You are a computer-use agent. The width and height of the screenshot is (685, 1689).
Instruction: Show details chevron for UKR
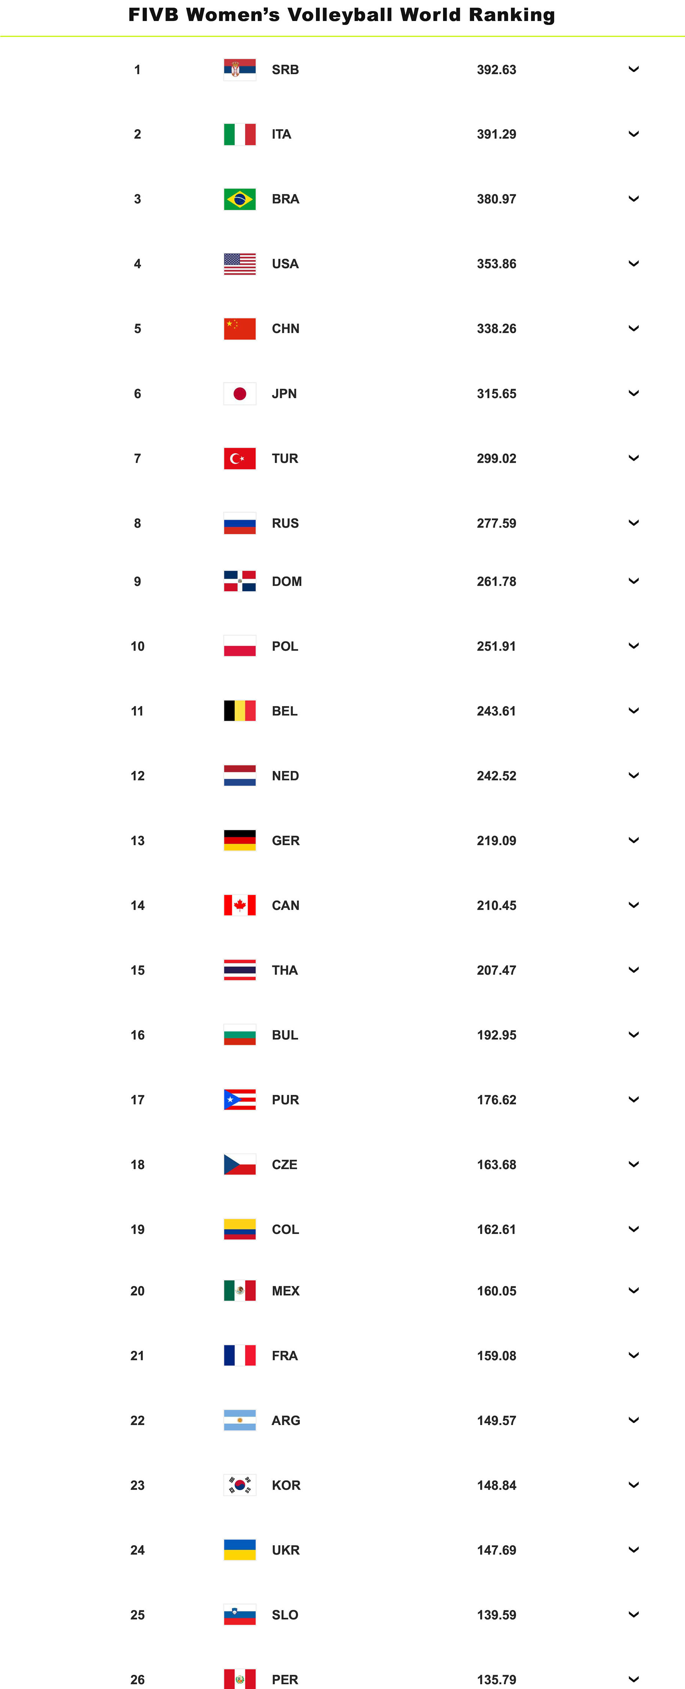(633, 1549)
